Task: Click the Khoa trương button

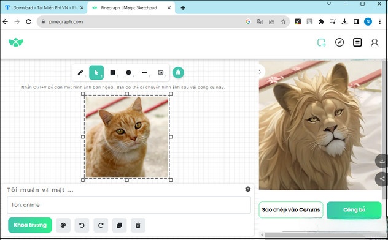Action: [30, 225]
